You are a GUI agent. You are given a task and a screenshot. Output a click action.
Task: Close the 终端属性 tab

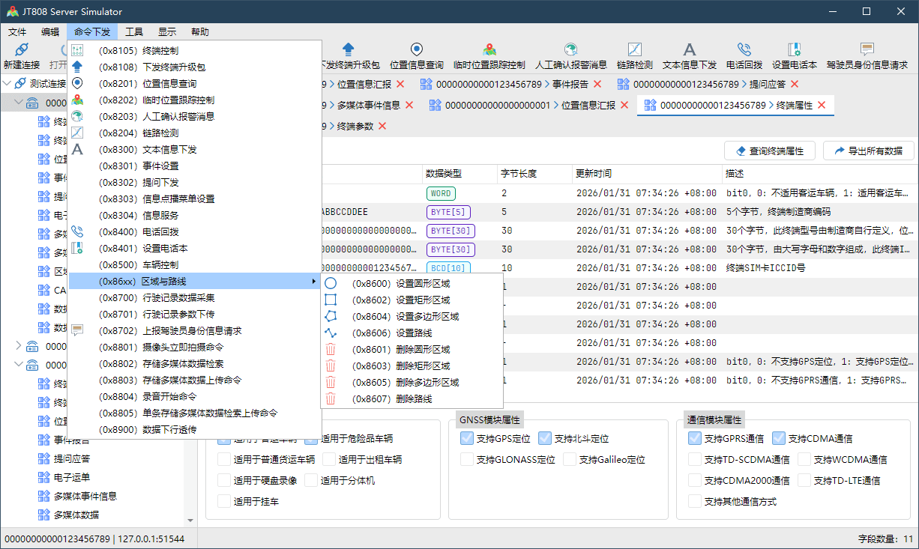(822, 106)
